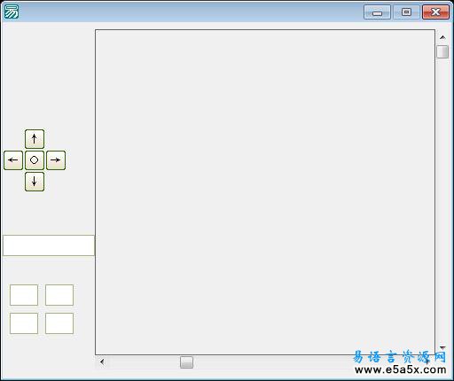Click the up arrow direction button
Image resolution: width=454 pixels, height=381 pixels.
pos(35,139)
